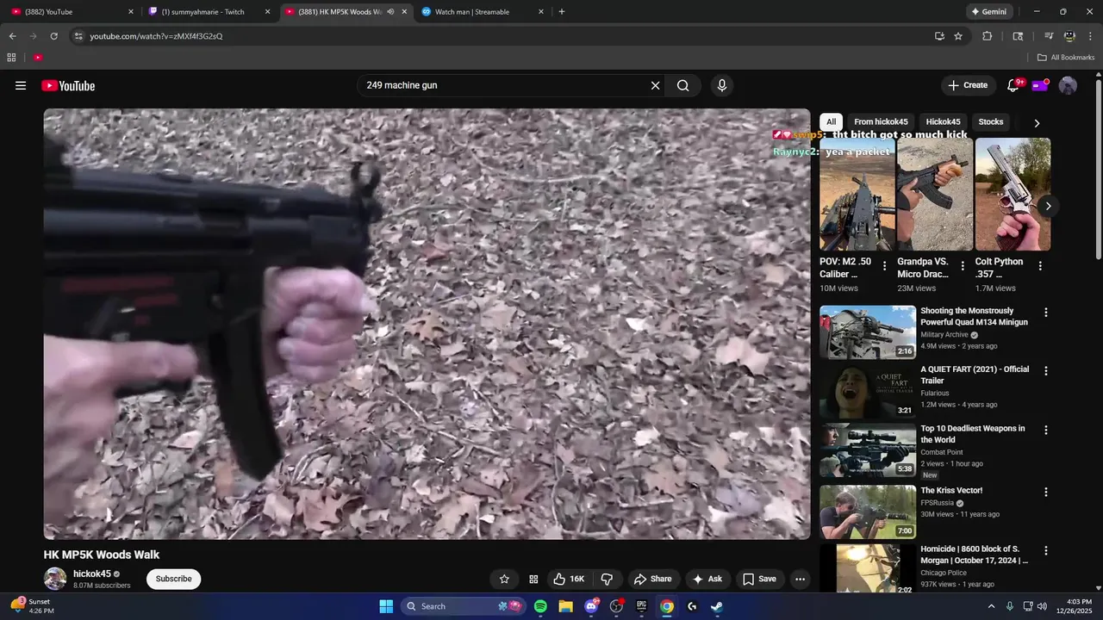Open options for Top 10 Deadliest Weapons

click(x=1046, y=430)
